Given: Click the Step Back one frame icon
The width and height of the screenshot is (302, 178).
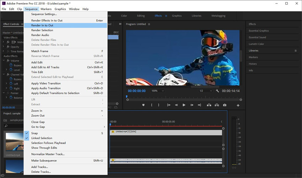Looking at the screenshot, I should tap(176, 105).
